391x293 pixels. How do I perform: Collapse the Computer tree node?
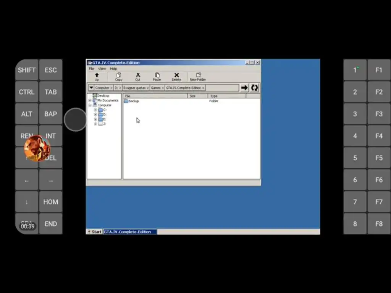(90, 105)
